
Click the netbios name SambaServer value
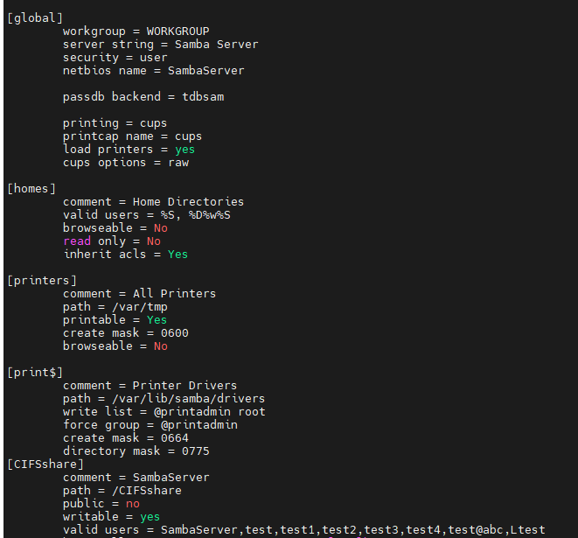tap(205, 70)
